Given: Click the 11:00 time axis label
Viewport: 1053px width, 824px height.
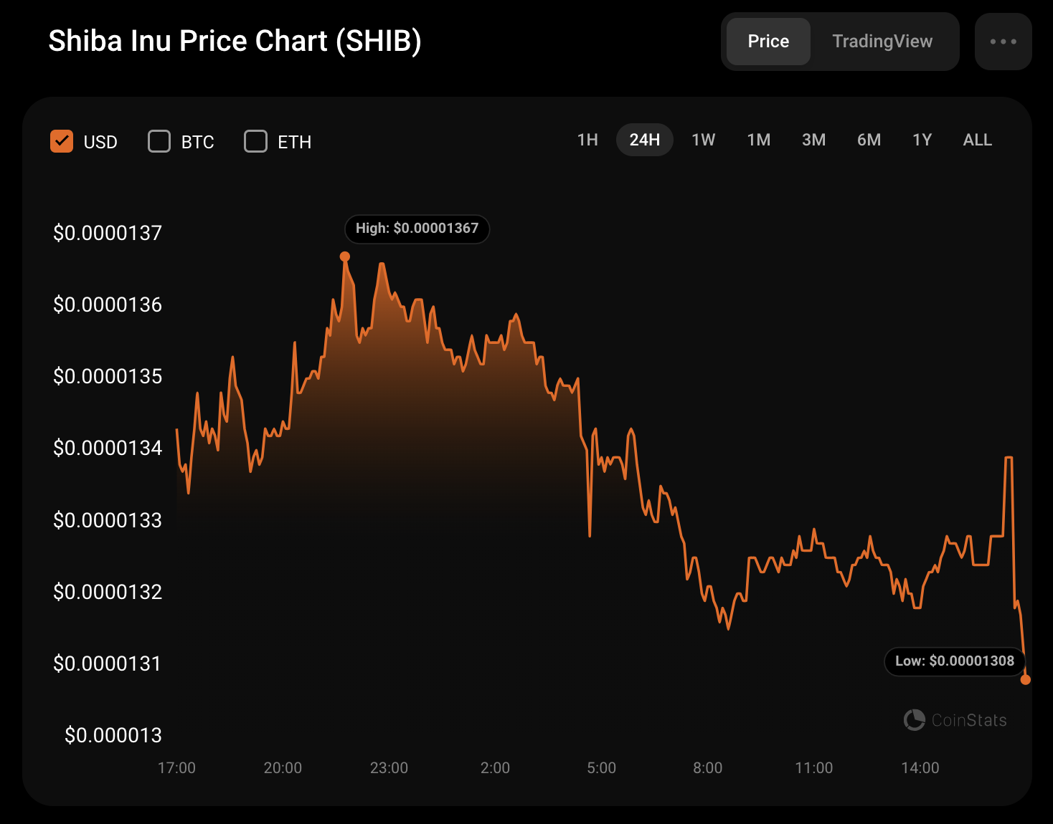Looking at the screenshot, I should [x=814, y=768].
